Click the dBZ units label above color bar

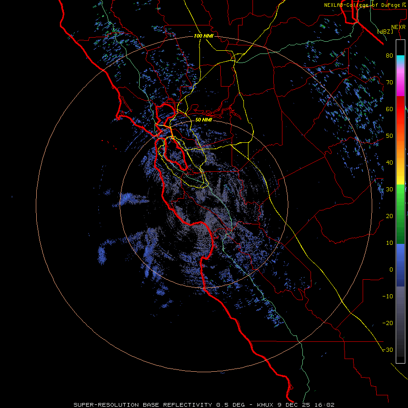pyautogui.click(x=385, y=31)
